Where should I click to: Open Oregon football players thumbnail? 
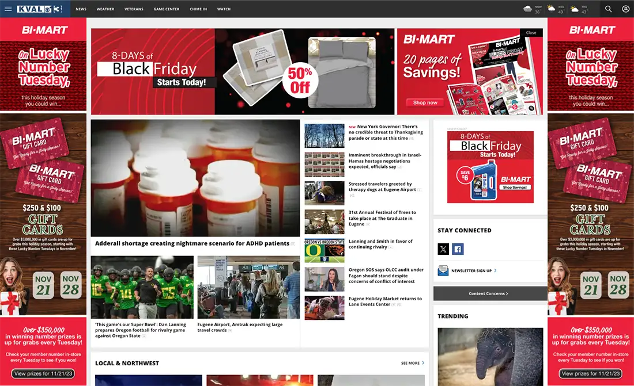[142, 287]
